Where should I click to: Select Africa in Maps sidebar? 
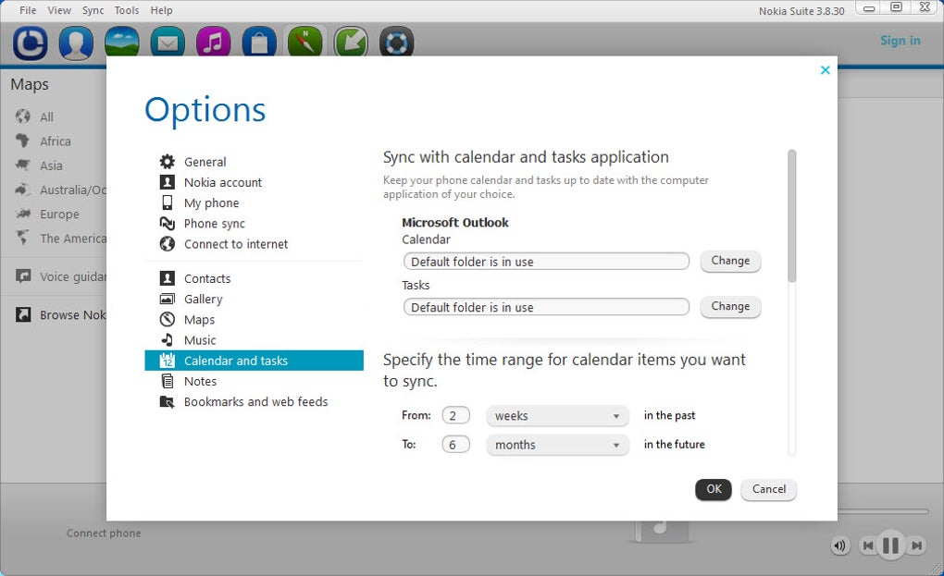(x=55, y=141)
